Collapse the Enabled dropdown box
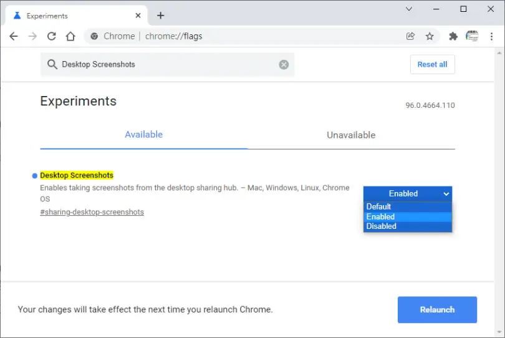The image size is (505, 338). [x=407, y=194]
